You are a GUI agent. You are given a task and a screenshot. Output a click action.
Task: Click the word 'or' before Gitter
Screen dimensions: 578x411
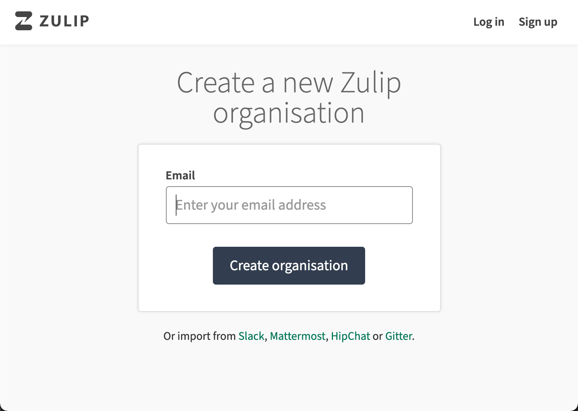point(378,336)
